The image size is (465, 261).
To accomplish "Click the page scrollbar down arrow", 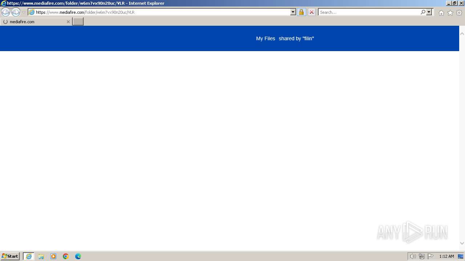I will [x=462, y=243].
